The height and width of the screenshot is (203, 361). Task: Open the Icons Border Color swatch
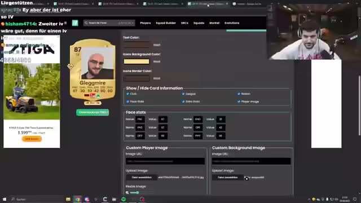tap(137, 78)
